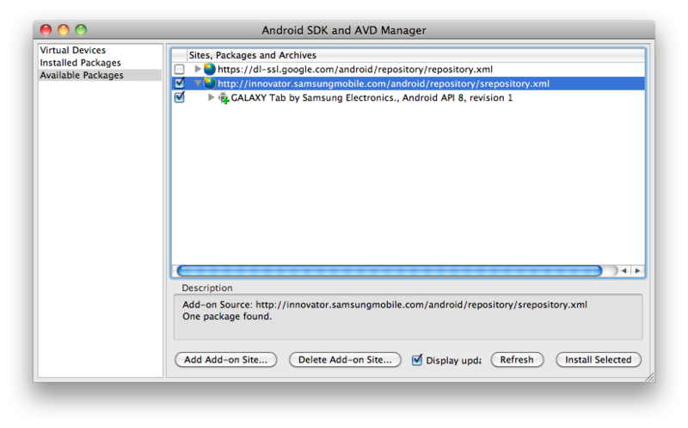The image size is (688, 428).
Task: Zoom the window with the green button
Action: coord(81,30)
